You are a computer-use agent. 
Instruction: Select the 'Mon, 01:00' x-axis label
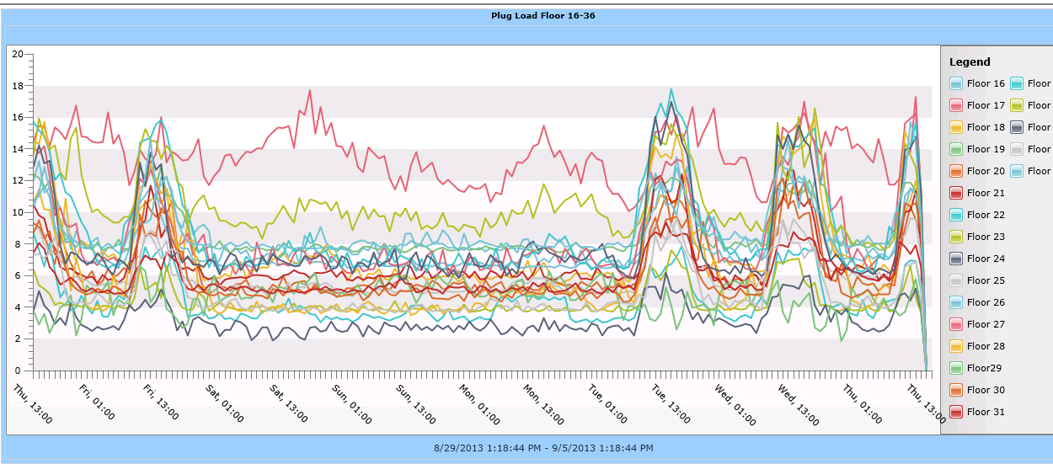(x=480, y=403)
